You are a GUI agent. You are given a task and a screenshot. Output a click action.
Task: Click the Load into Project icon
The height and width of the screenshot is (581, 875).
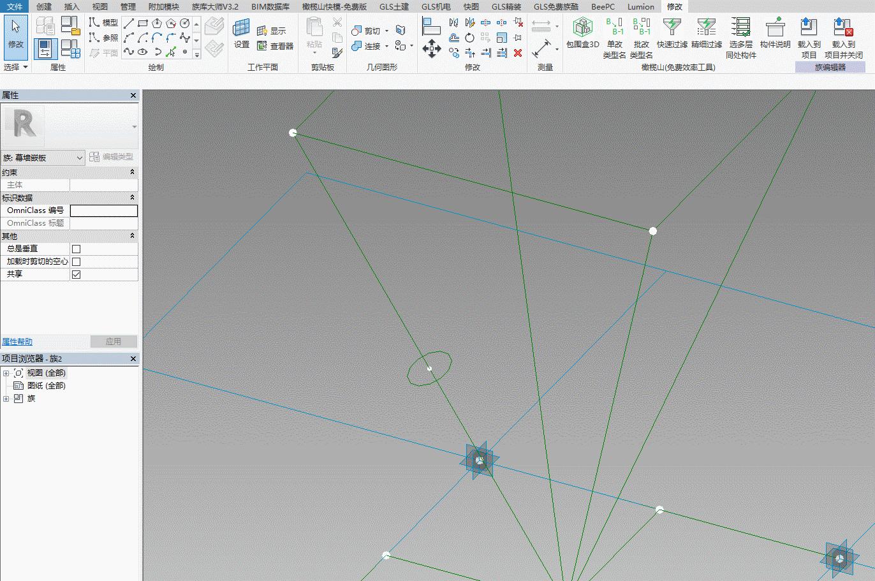click(809, 27)
